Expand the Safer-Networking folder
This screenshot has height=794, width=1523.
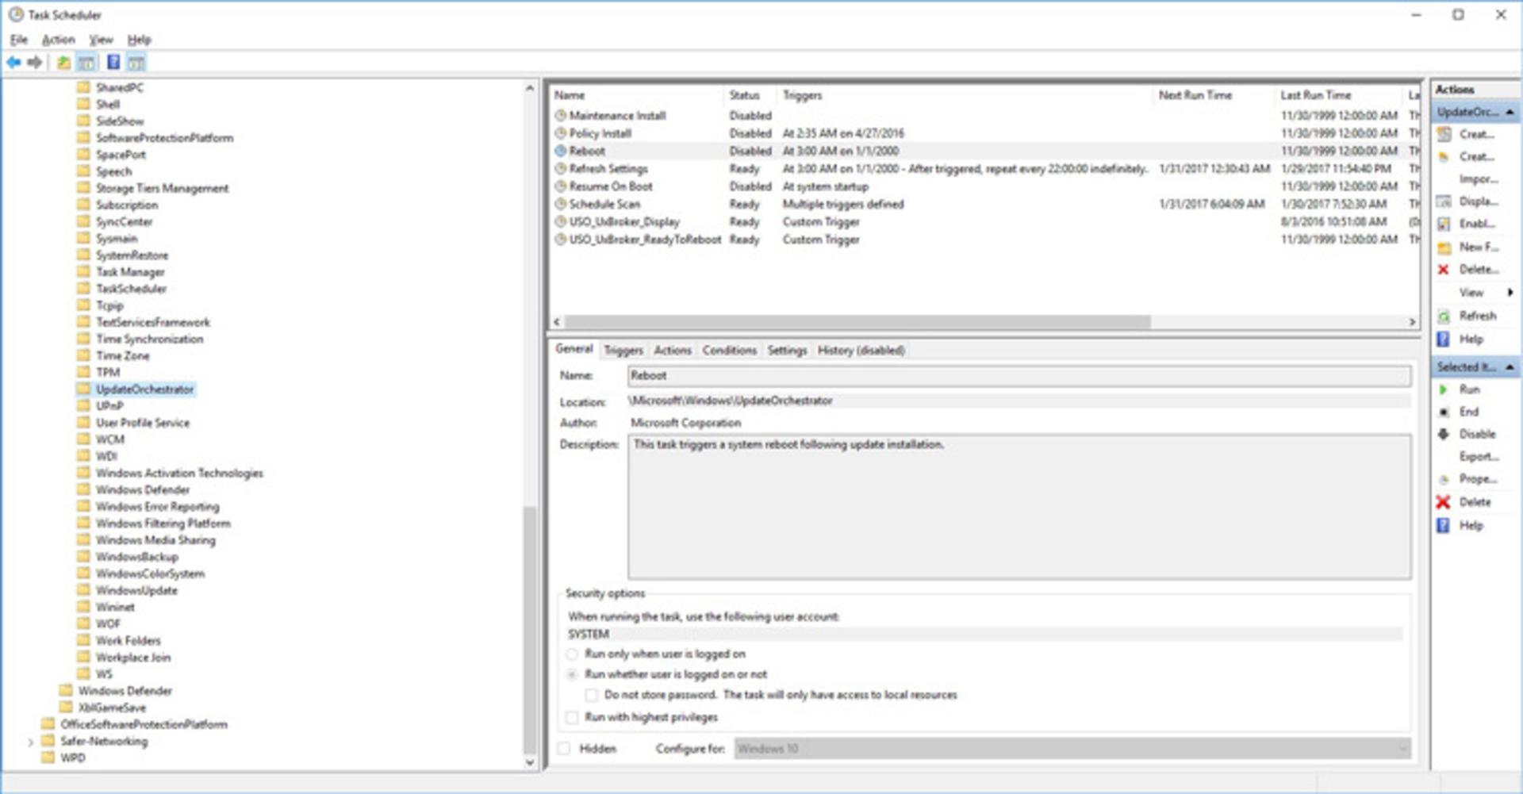30,742
